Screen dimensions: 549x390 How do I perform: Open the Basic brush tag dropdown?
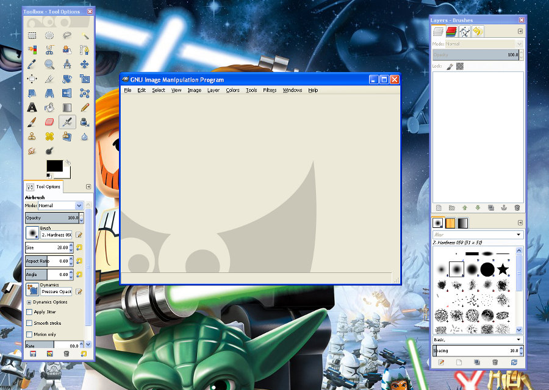(478, 339)
